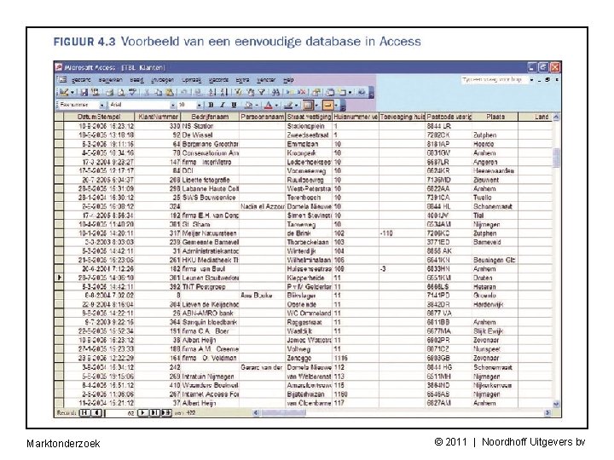Open the Help menu

288,80
